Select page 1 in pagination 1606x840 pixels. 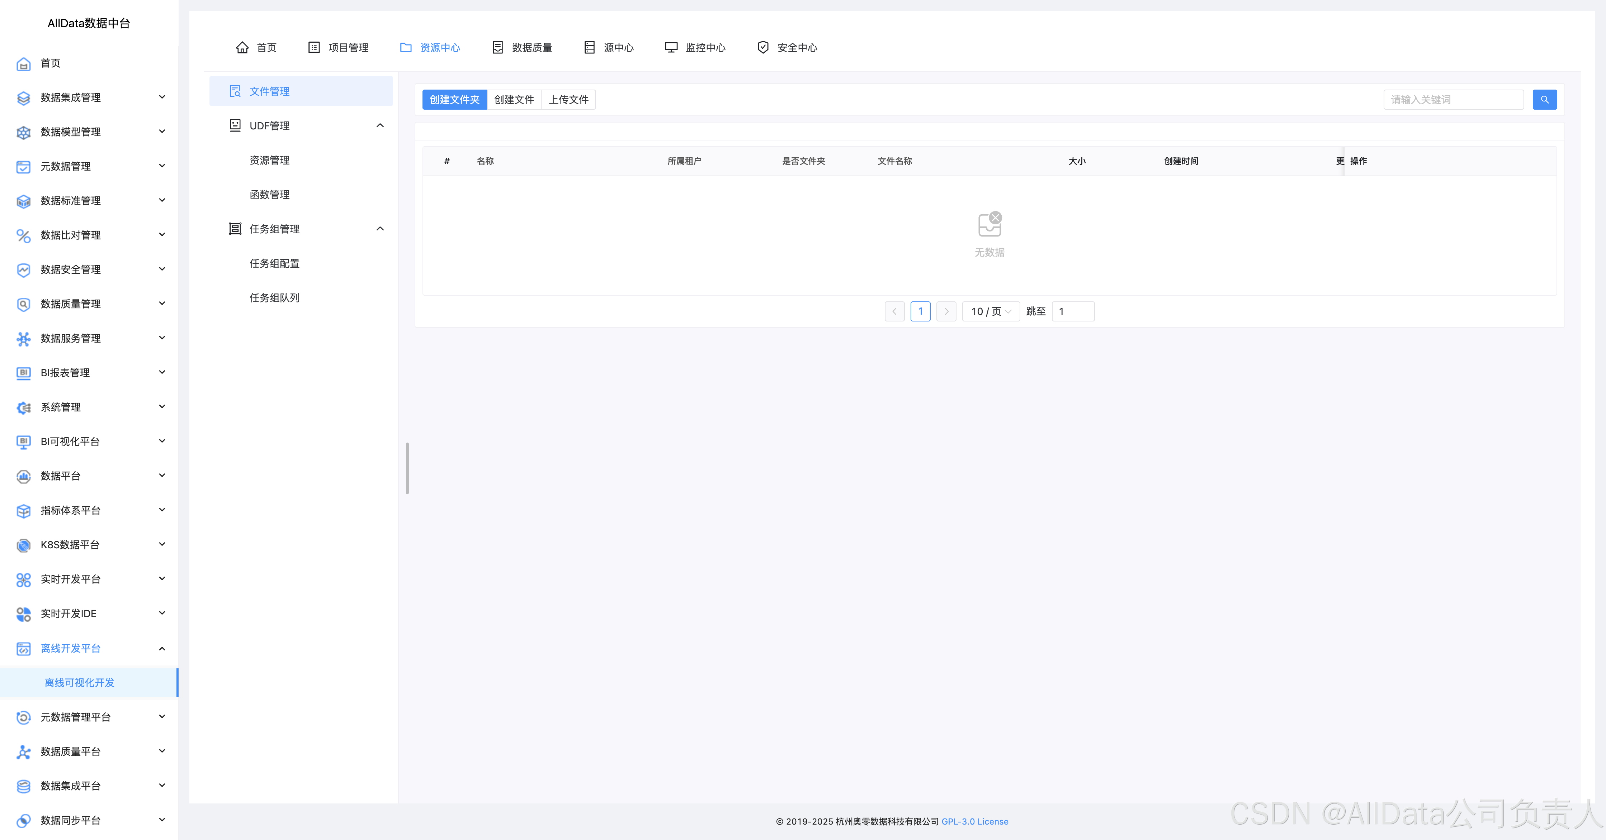pyautogui.click(x=920, y=311)
